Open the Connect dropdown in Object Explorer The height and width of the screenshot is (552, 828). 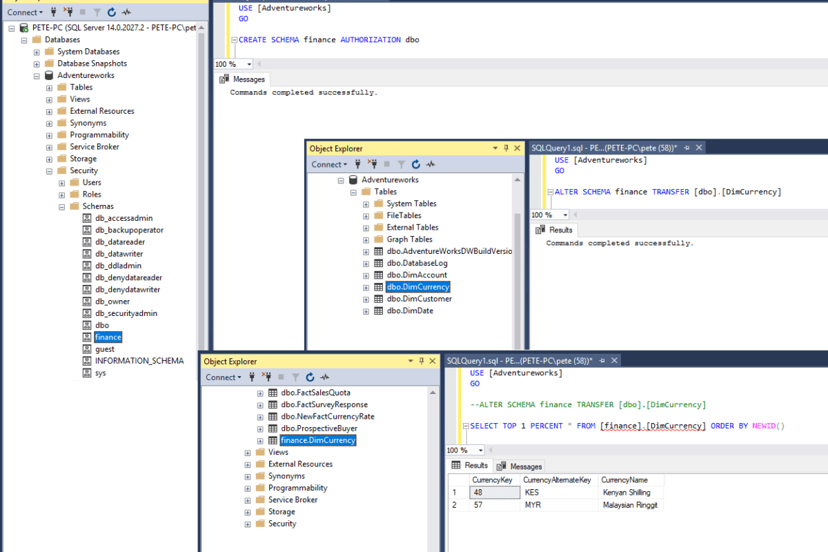(x=26, y=12)
